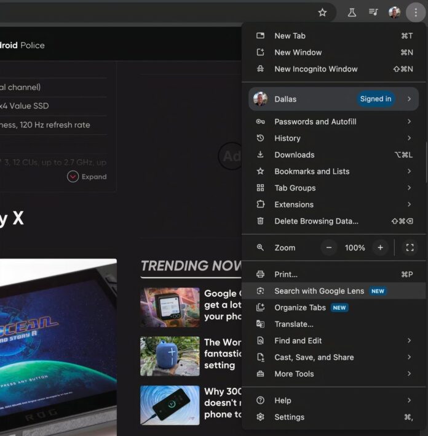Click the trash icon for Delete Browsing Data

pos(260,221)
